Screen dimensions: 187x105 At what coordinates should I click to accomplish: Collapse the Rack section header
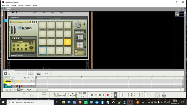(x=4, y=10)
